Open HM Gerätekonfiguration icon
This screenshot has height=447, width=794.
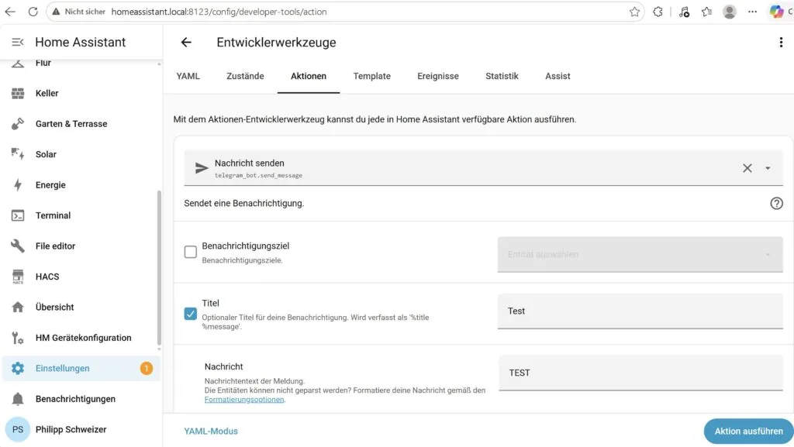(18, 338)
